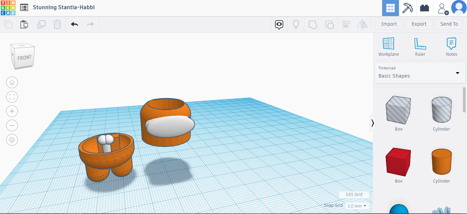This screenshot has height=214, width=467.
Task: Rename the design title Stunning Stantia-Habbi
Action: tap(64, 7)
